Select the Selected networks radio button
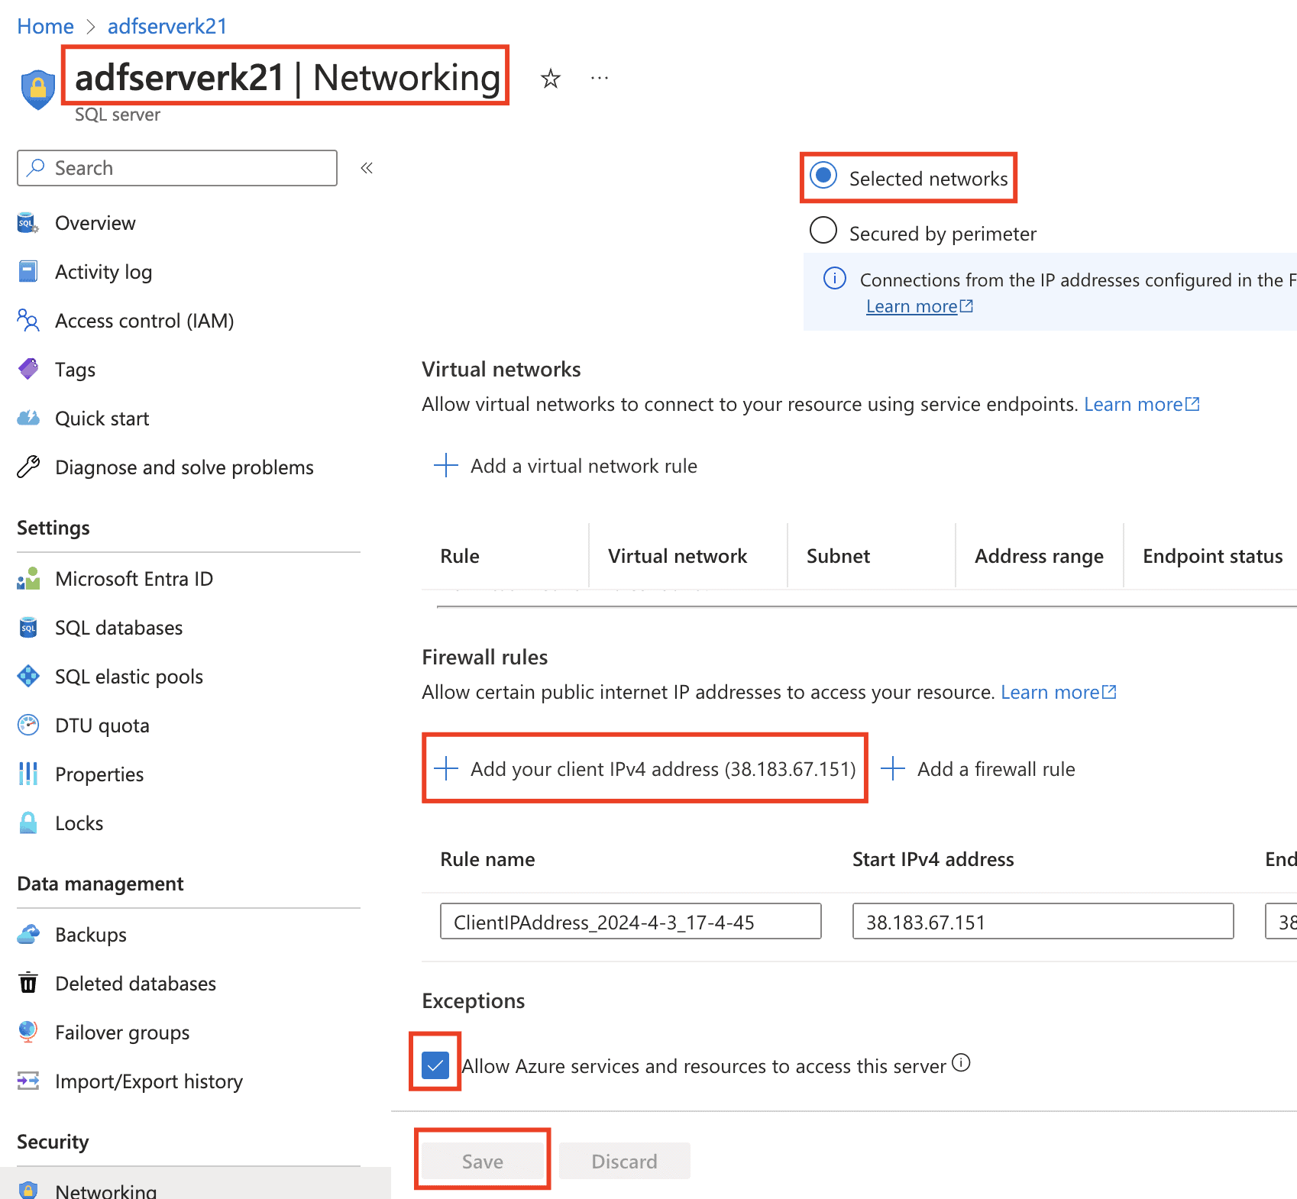The image size is (1297, 1199). point(823,176)
